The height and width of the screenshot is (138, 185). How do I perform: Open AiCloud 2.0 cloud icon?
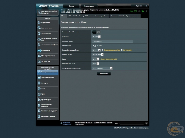coord(39,62)
